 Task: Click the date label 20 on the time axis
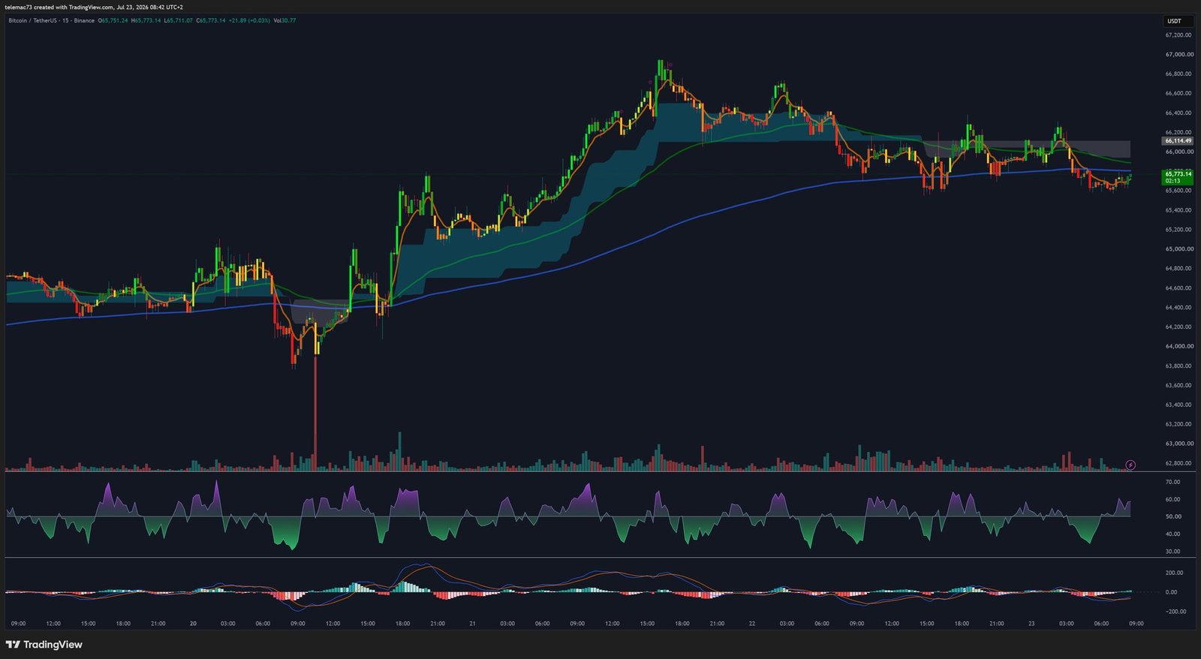click(x=193, y=624)
